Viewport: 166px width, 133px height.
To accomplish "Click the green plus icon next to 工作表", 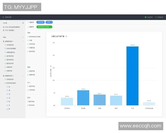I will tap(23, 23).
